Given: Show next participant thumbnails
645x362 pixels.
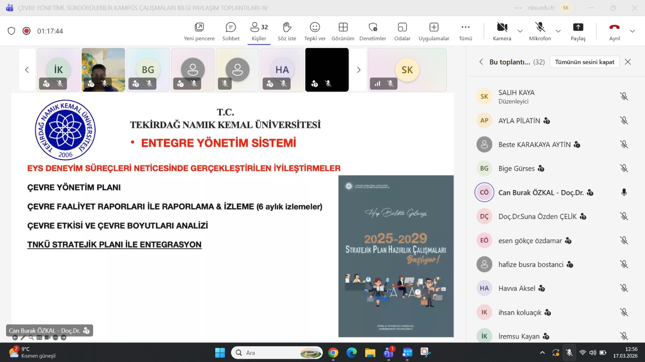Looking at the screenshot, I should coord(358,70).
